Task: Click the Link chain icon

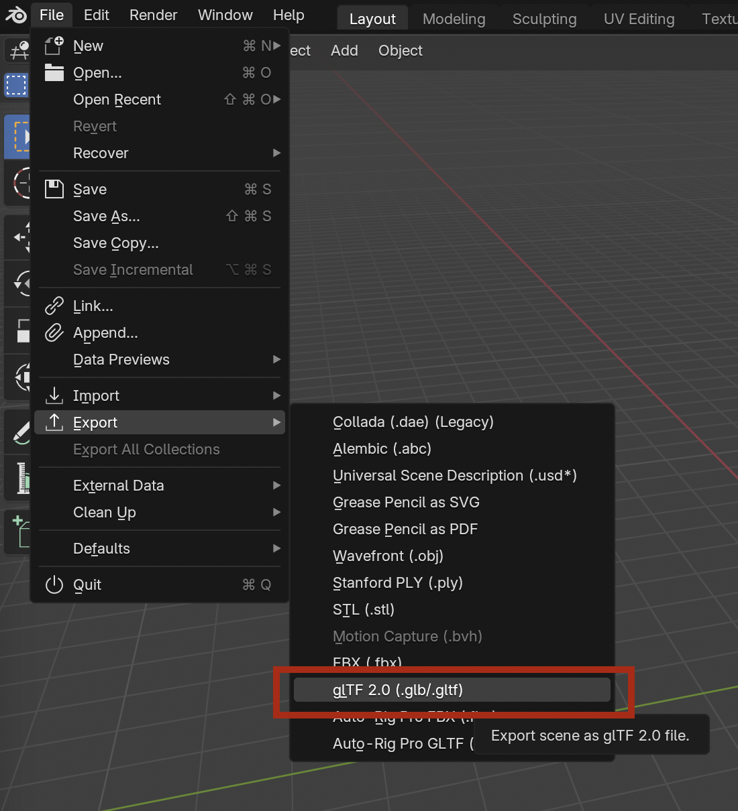Action: click(54, 306)
